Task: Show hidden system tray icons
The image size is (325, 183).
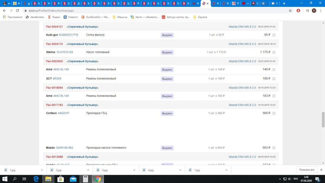Action: pyautogui.click(x=280, y=179)
